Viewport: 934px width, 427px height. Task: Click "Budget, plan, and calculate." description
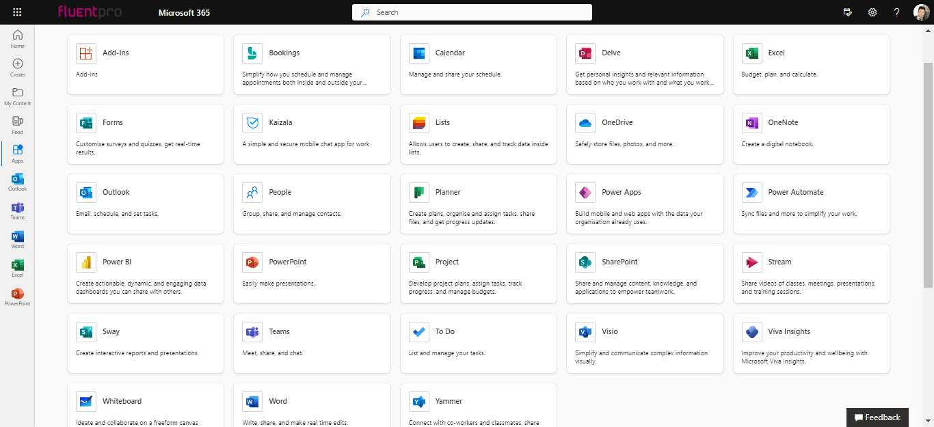pos(779,74)
